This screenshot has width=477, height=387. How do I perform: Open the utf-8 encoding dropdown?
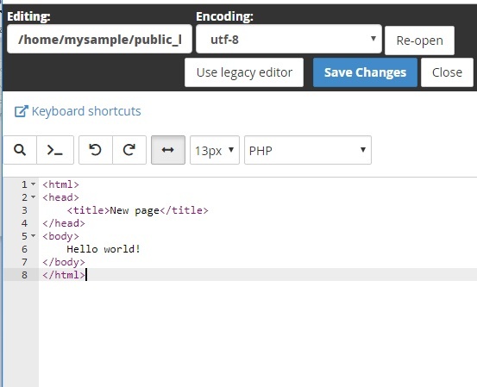click(x=289, y=39)
